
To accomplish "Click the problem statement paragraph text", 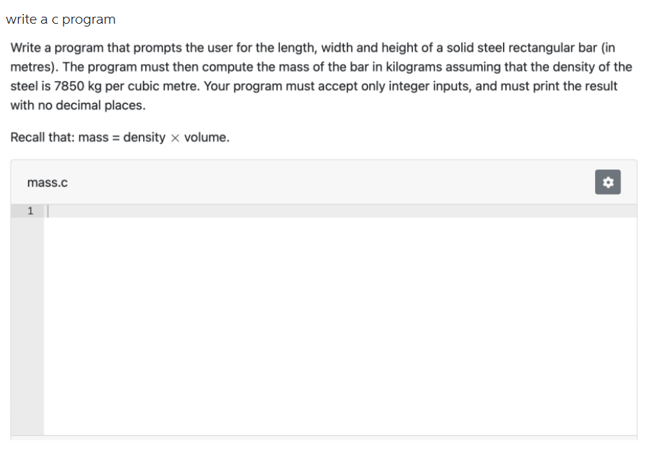I will coord(321,76).
